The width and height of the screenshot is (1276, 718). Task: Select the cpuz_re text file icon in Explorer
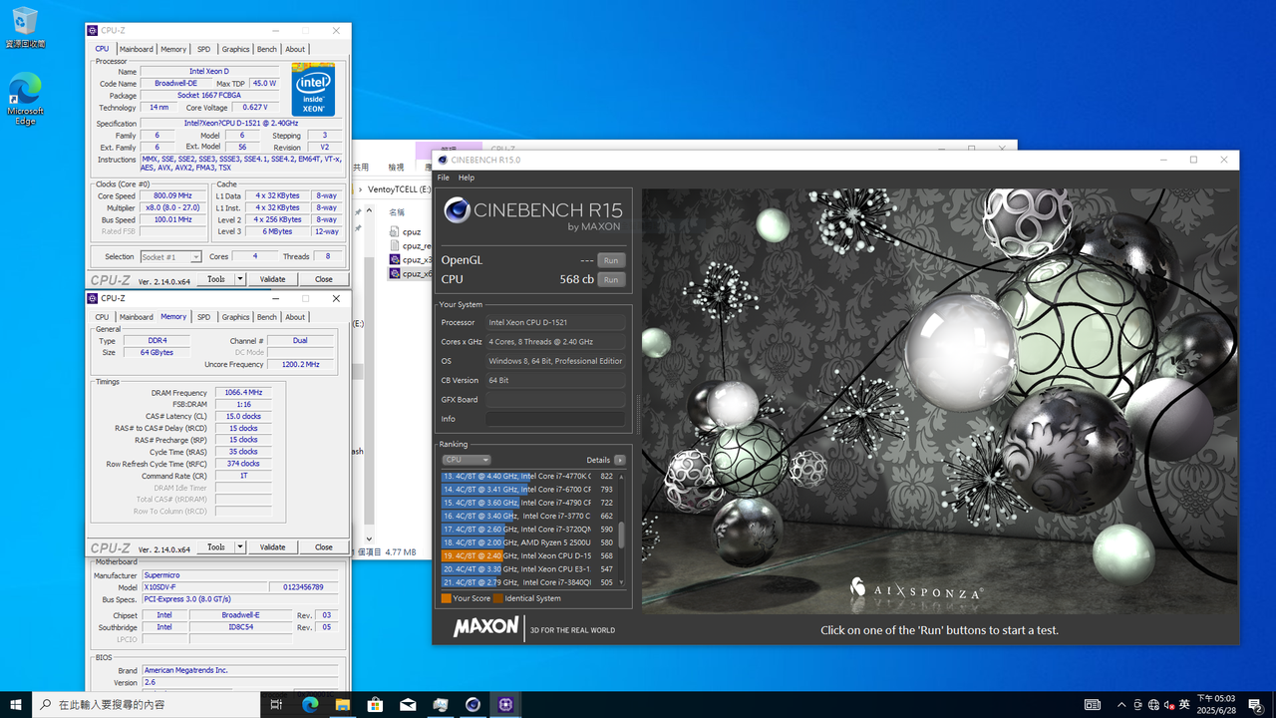pos(395,245)
